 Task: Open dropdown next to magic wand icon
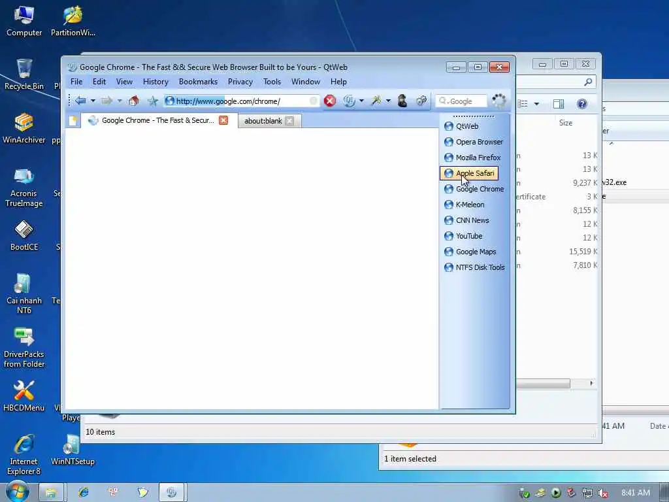(x=388, y=101)
